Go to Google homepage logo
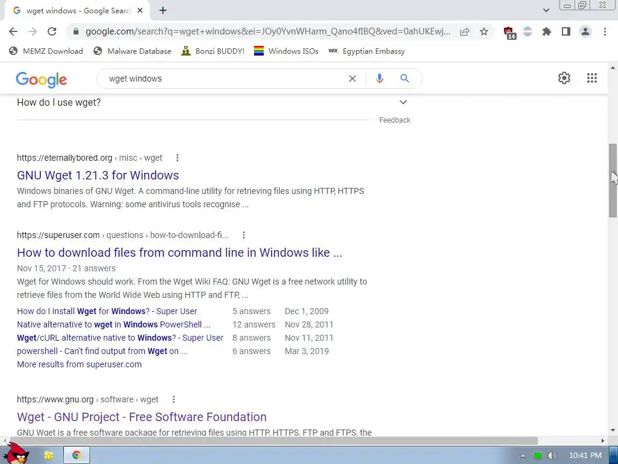The image size is (618, 464). [42, 80]
